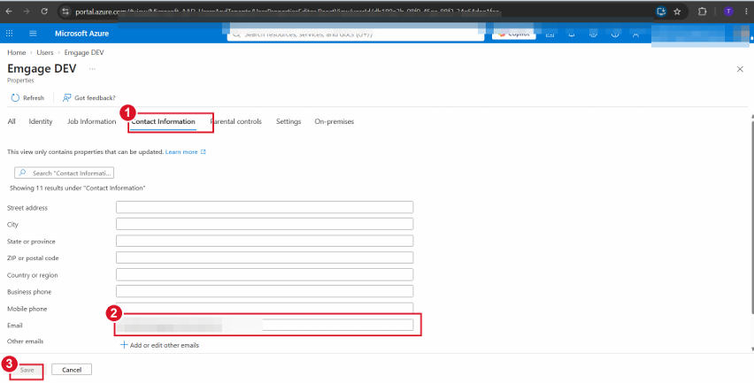Click the Business phone field

click(265, 291)
